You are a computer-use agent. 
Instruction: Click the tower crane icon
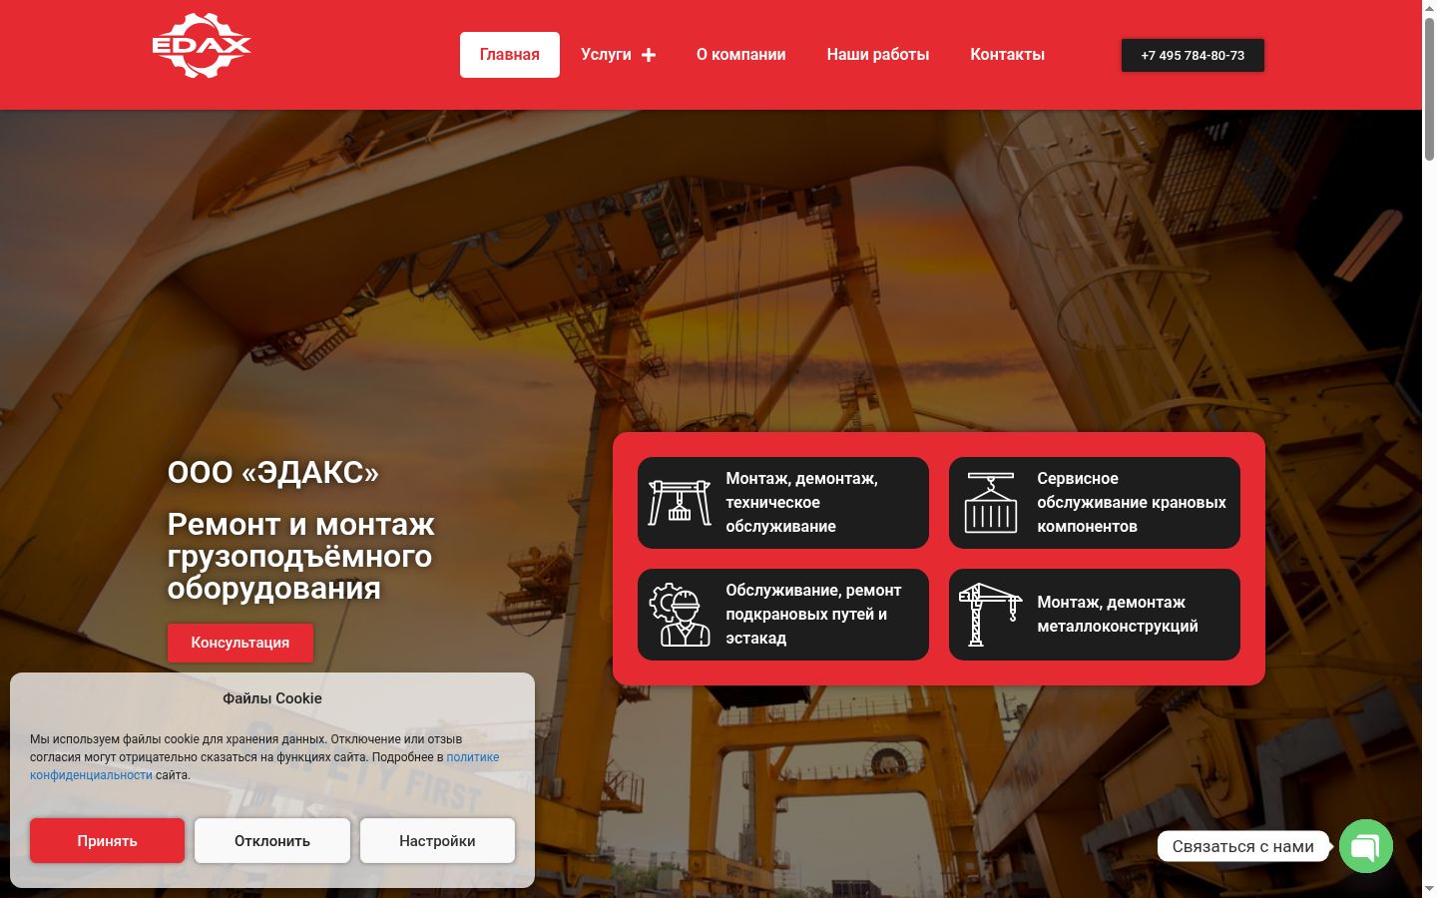[991, 615]
